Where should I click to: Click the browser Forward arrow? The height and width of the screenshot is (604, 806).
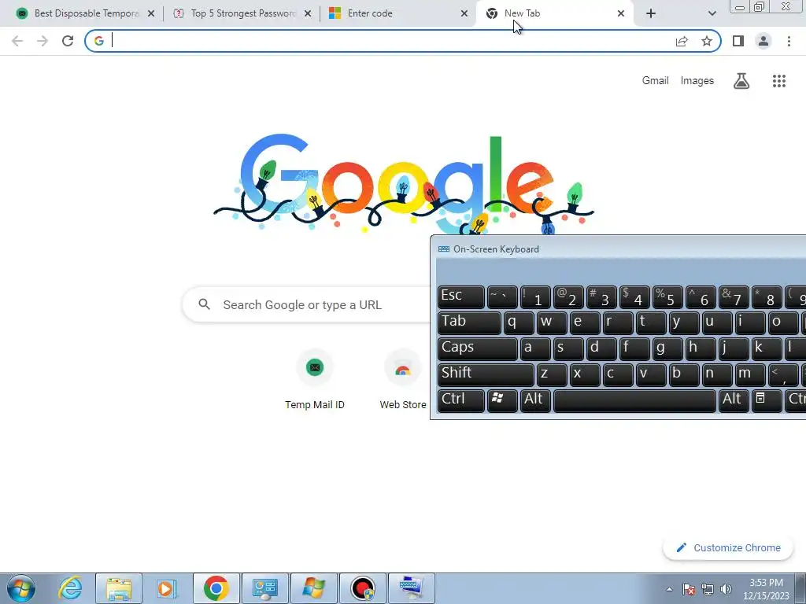point(43,41)
